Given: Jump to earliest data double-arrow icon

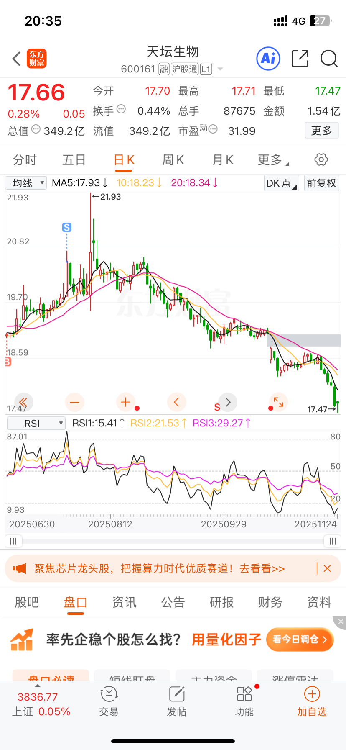Looking at the screenshot, I should [23, 403].
